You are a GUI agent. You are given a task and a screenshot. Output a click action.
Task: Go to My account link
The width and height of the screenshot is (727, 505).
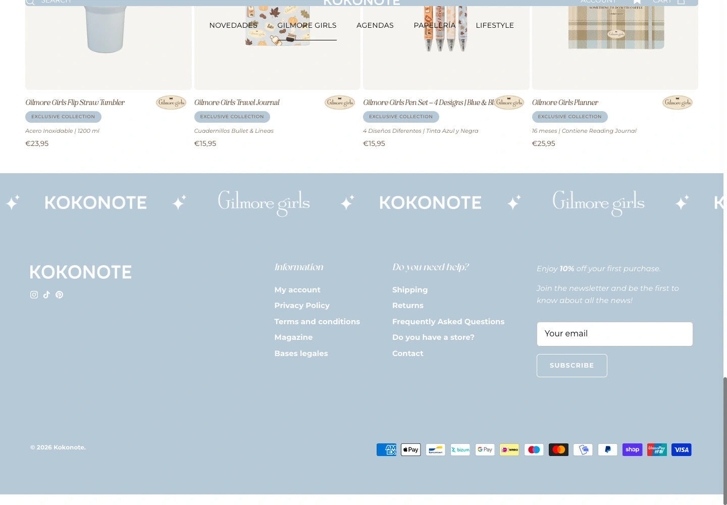[x=297, y=290]
